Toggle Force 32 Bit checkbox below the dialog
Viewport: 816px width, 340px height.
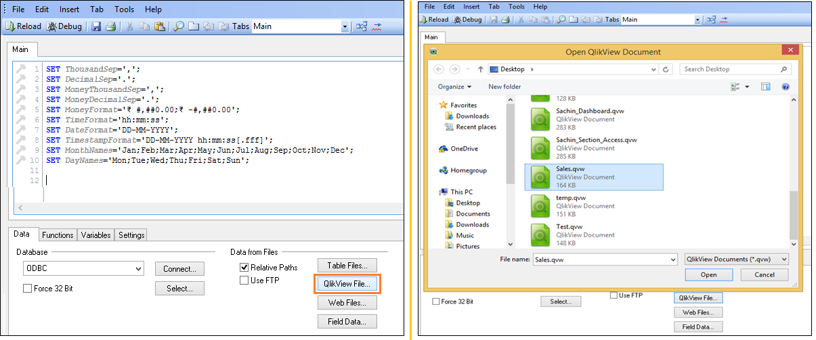pyautogui.click(x=435, y=301)
